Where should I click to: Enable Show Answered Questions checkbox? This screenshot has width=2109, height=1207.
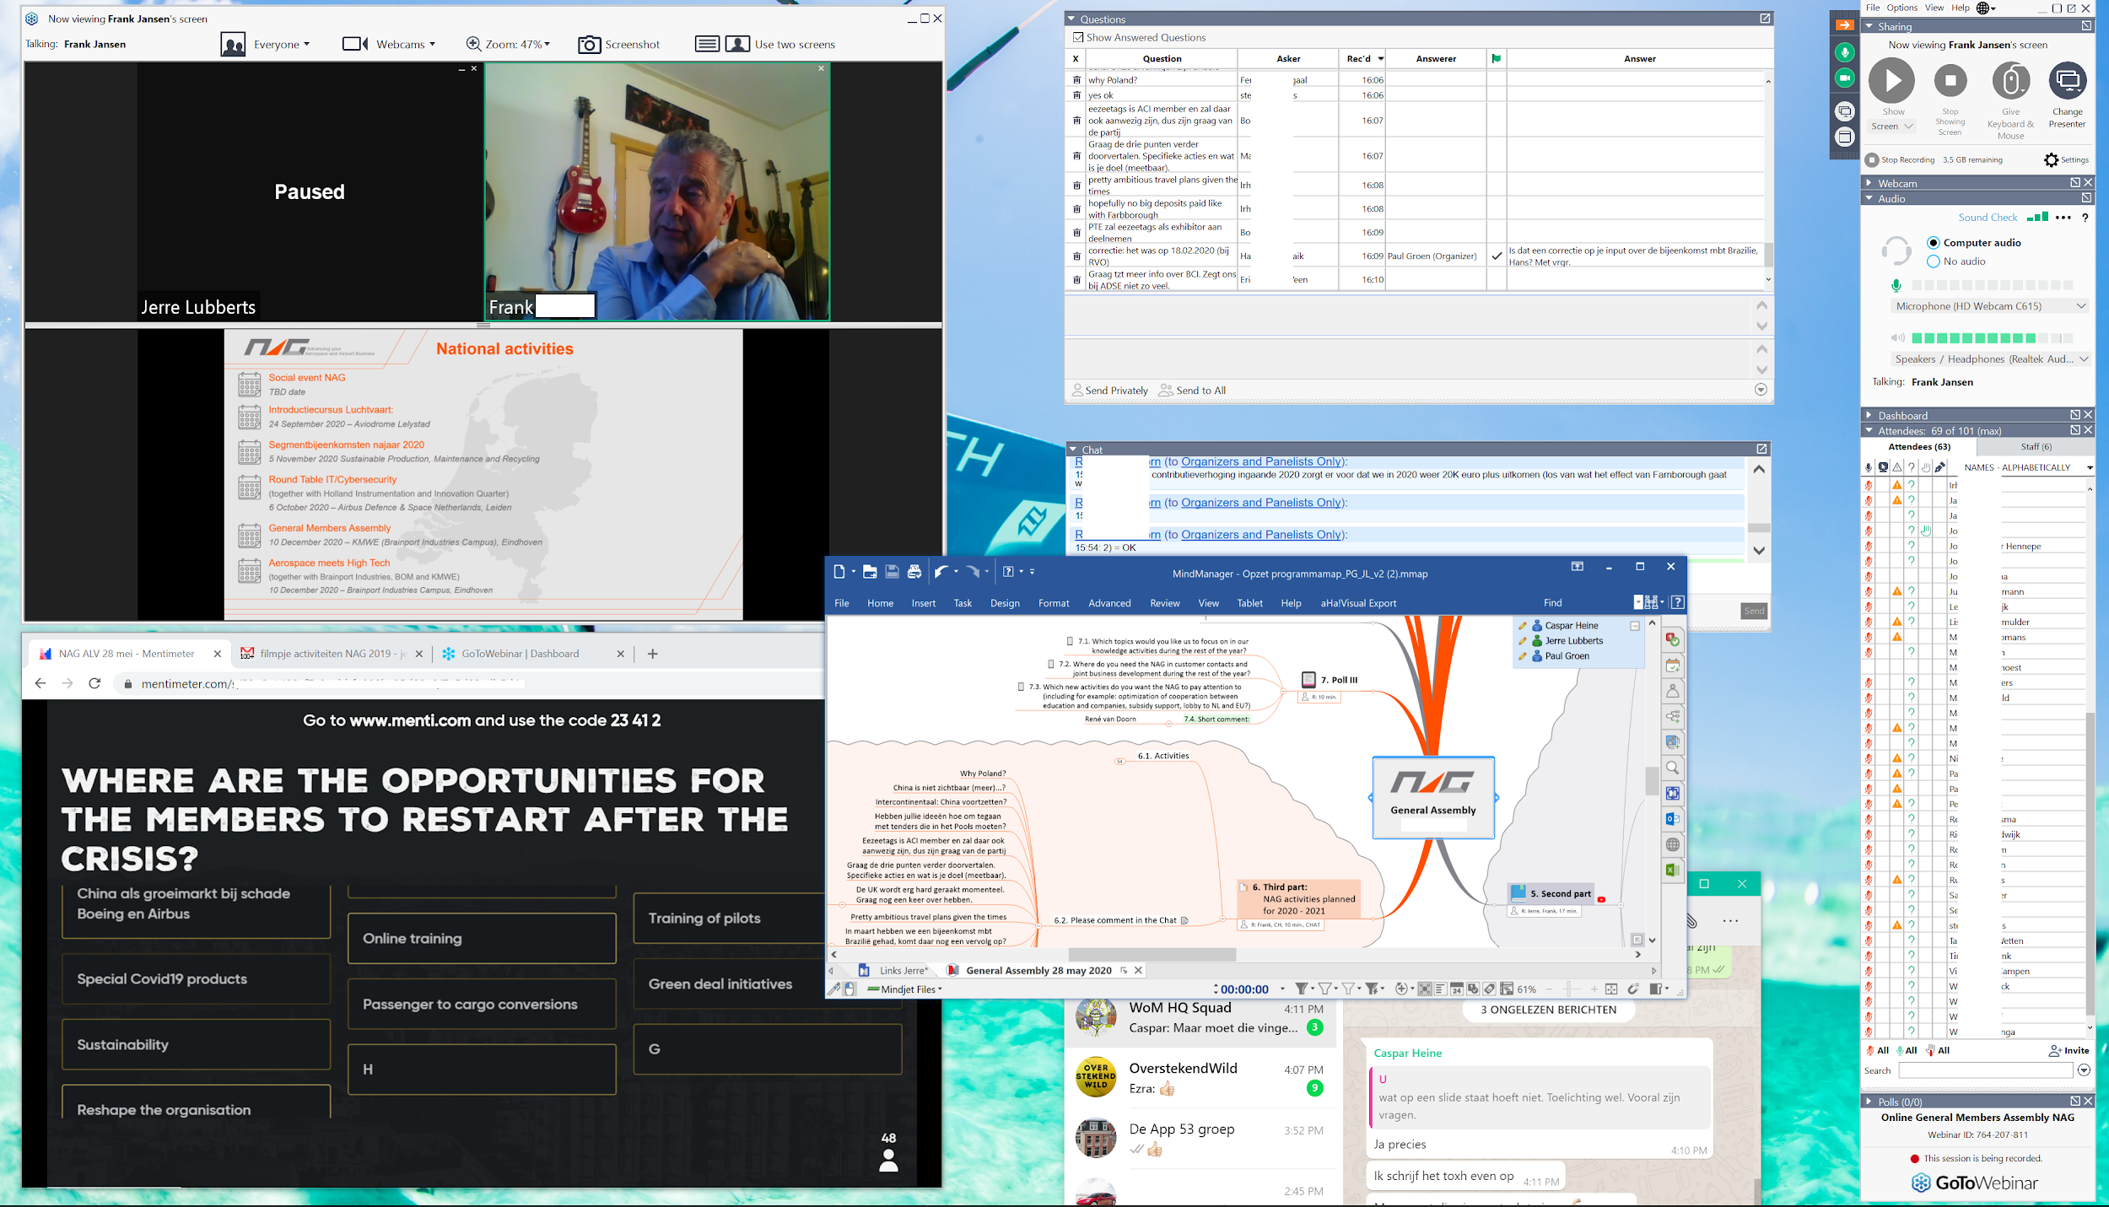click(x=1078, y=37)
